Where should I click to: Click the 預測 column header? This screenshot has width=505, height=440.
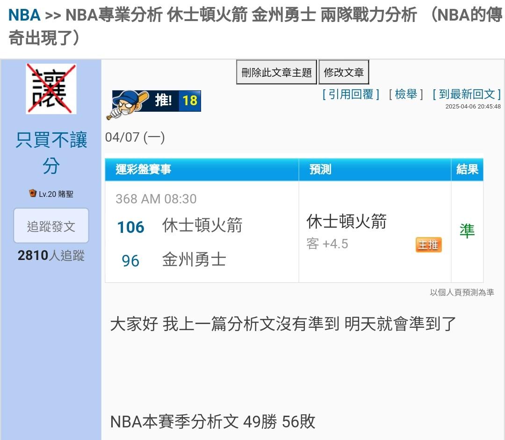pos(375,169)
